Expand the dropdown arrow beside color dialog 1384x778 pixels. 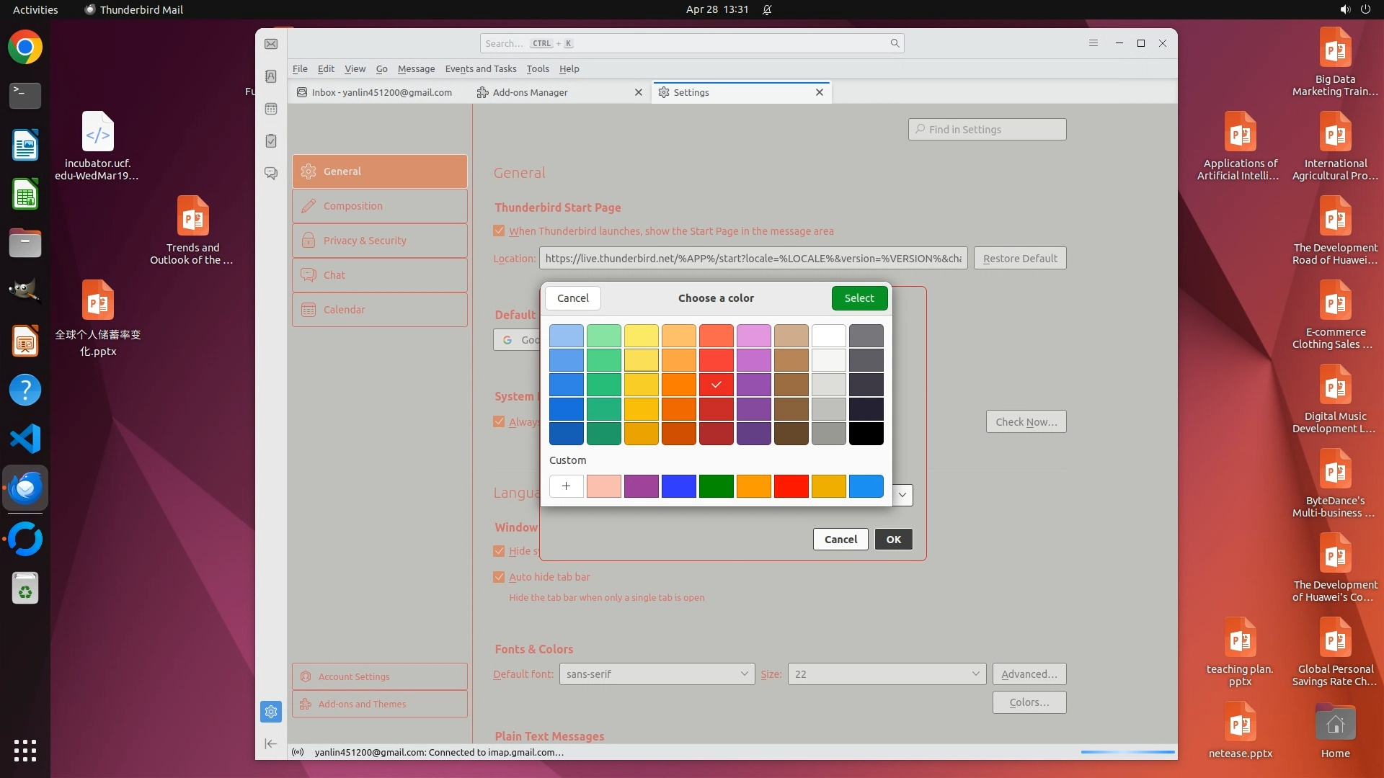pos(902,495)
